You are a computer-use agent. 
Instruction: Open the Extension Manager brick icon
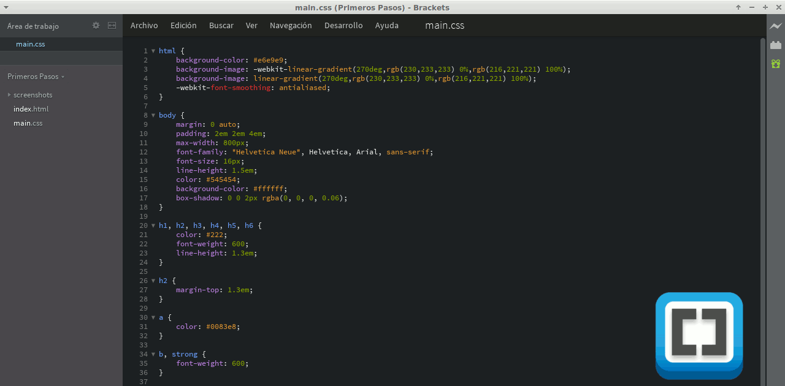775,45
